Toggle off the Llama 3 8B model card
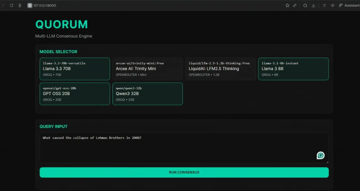360x191 pixels. coord(293,69)
